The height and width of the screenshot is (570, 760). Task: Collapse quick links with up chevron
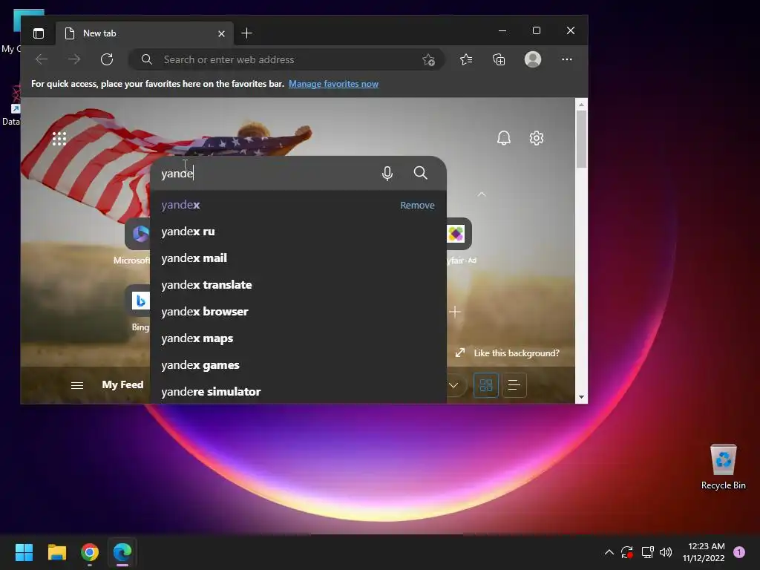[481, 194]
